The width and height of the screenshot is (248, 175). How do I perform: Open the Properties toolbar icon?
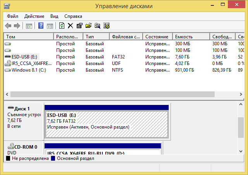tap(79, 26)
